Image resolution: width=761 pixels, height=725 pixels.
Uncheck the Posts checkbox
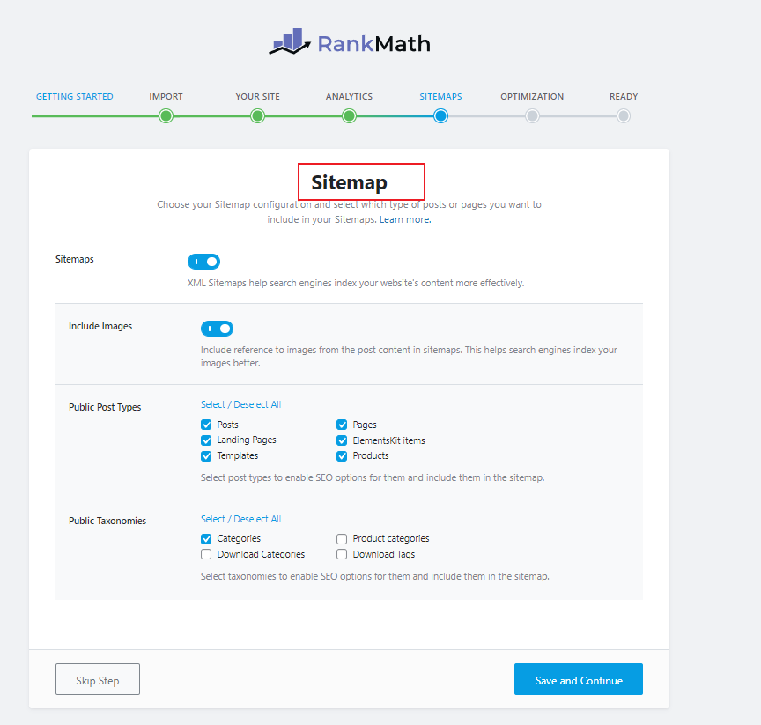coord(205,424)
